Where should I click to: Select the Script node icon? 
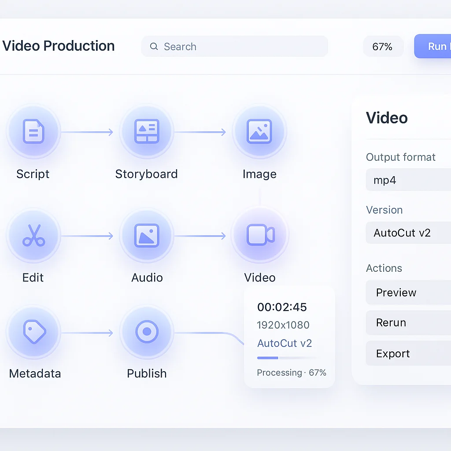[33, 131]
